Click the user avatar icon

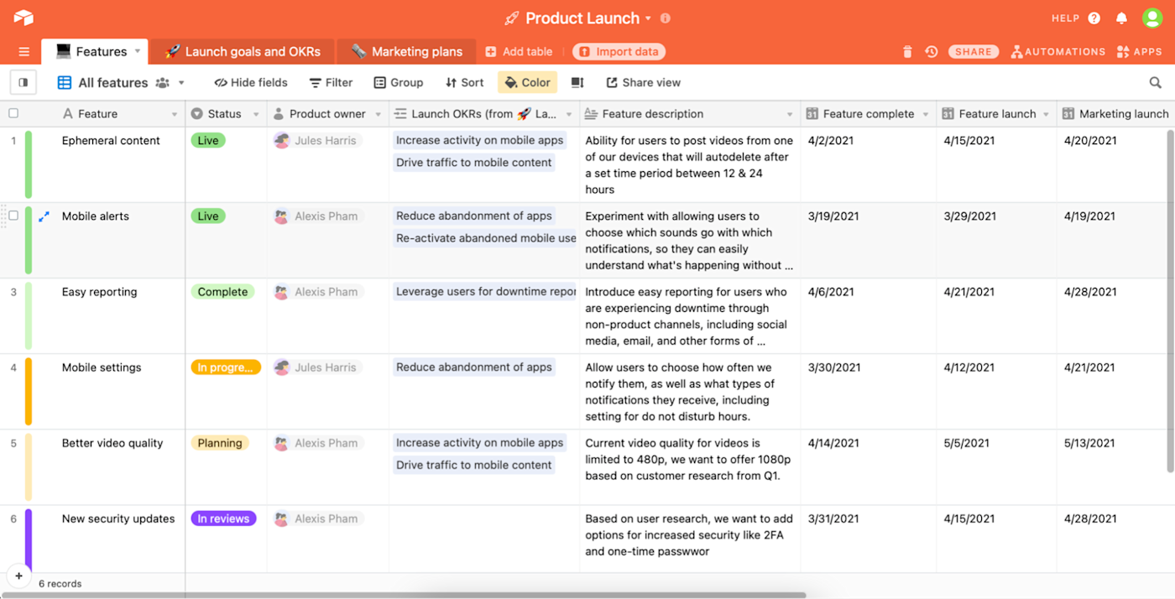[x=1152, y=18]
